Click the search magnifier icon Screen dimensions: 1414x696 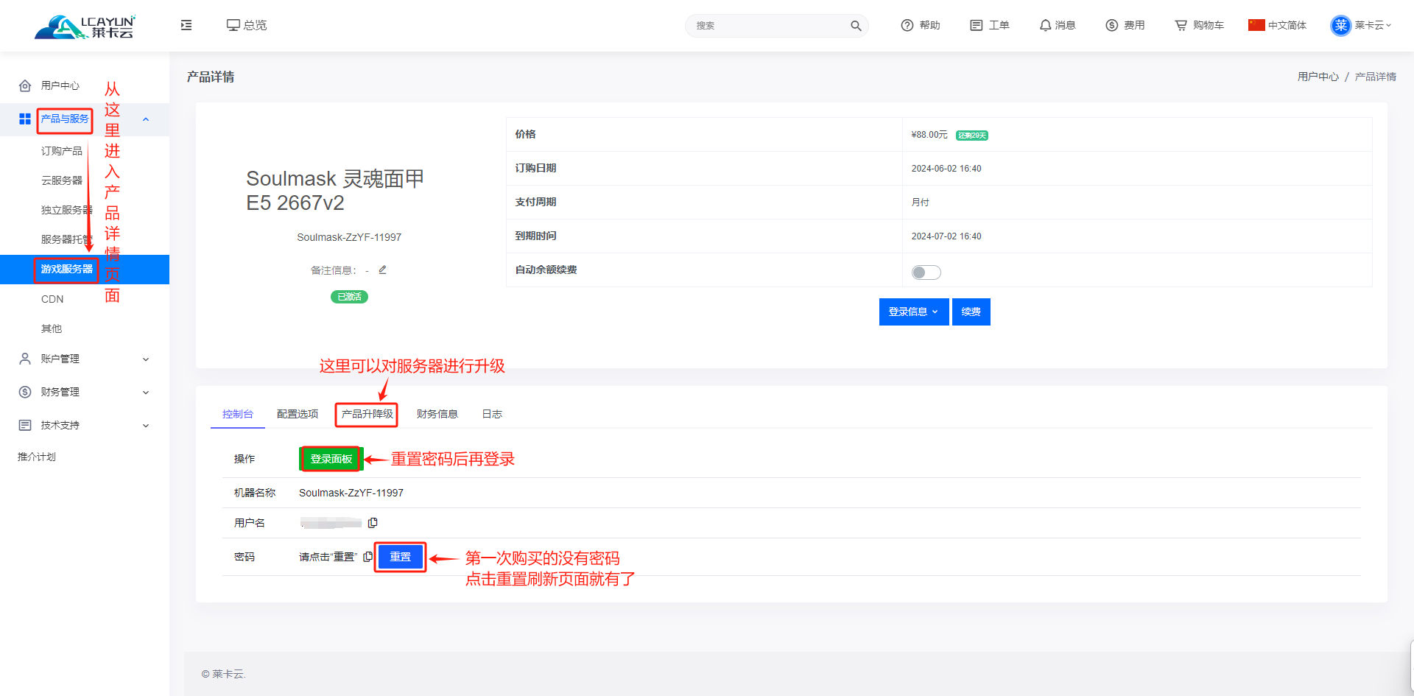pyautogui.click(x=856, y=26)
